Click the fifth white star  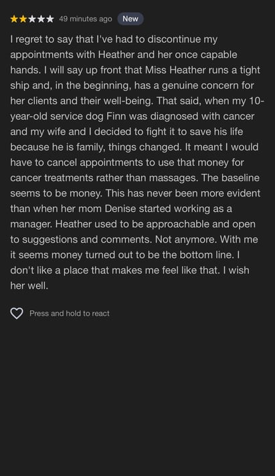(50, 19)
